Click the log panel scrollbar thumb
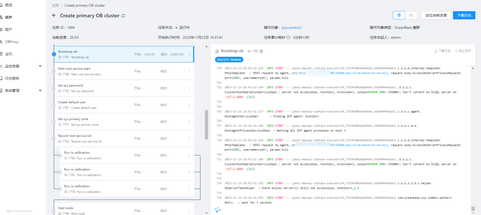The width and height of the screenshot is (481, 215). click(473, 209)
